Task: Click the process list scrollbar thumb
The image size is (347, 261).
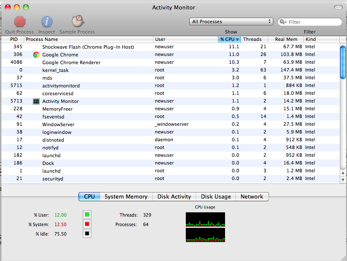Action: tap(343, 62)
